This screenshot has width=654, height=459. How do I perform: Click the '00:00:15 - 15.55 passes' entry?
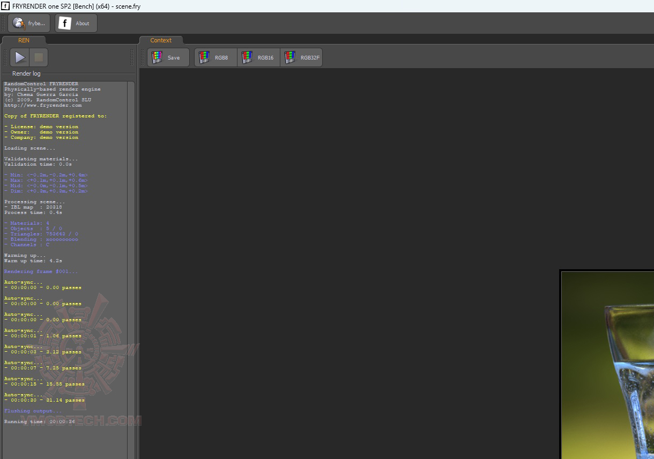pos(44,384)
